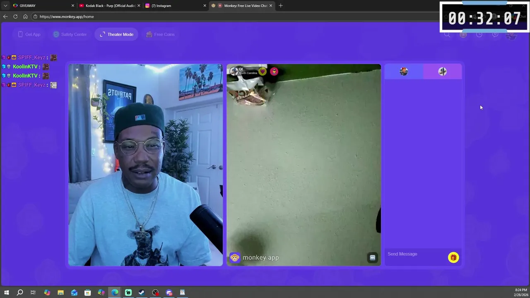Click the taskbar clock showing 8:24 PM
Image resolution: width=530 pixels, height=298 pixels.
pos(521,292)
